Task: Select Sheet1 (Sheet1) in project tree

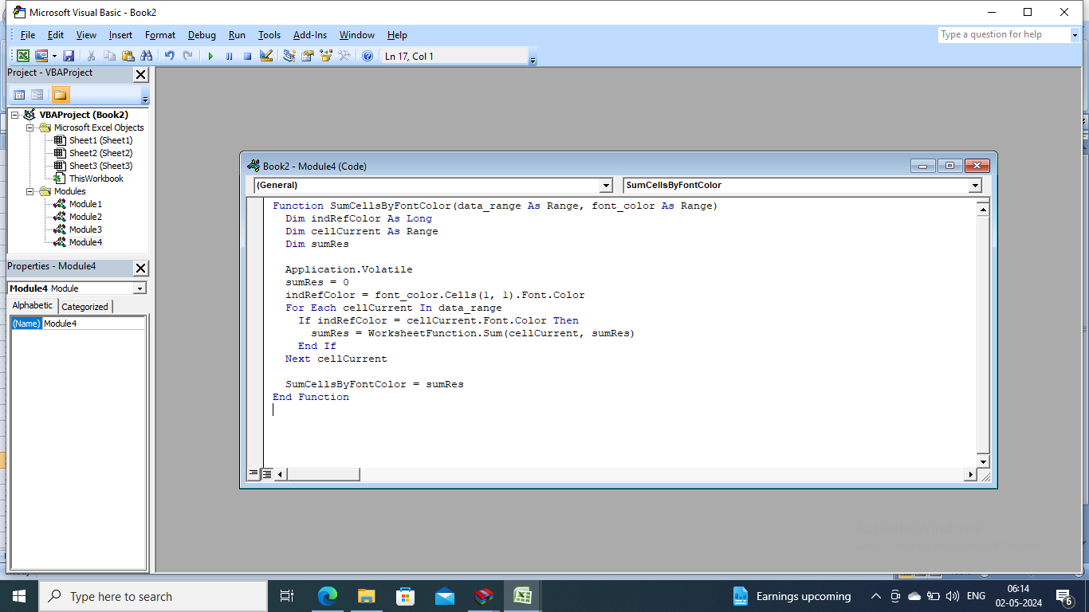Action: [100, 140]
